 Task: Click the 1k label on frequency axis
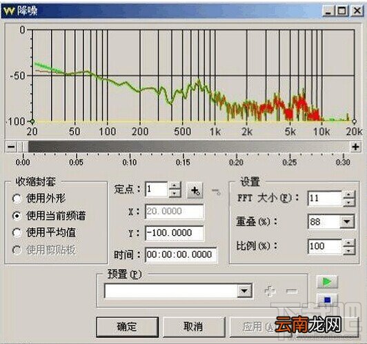(x=215, y=132)
